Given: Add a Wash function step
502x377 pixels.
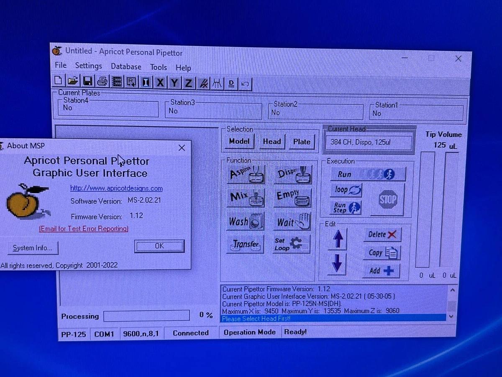Looking at the screenshot, I should coord(246,221).
